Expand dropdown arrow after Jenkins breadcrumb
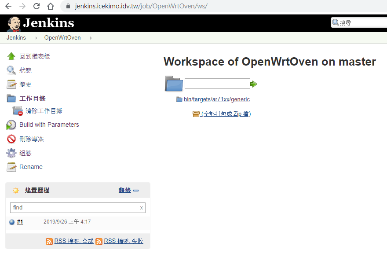387x257 pixels. coord(36,38)
